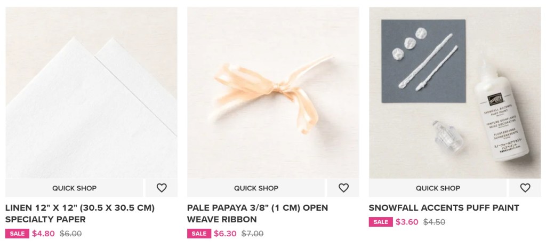
Task: Click the SALE badge under Snowfall Puff Paint
Action: [381, 222]
